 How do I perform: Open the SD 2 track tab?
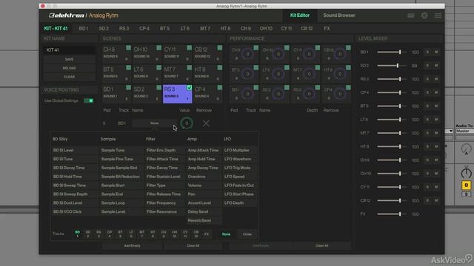point(104,28)
